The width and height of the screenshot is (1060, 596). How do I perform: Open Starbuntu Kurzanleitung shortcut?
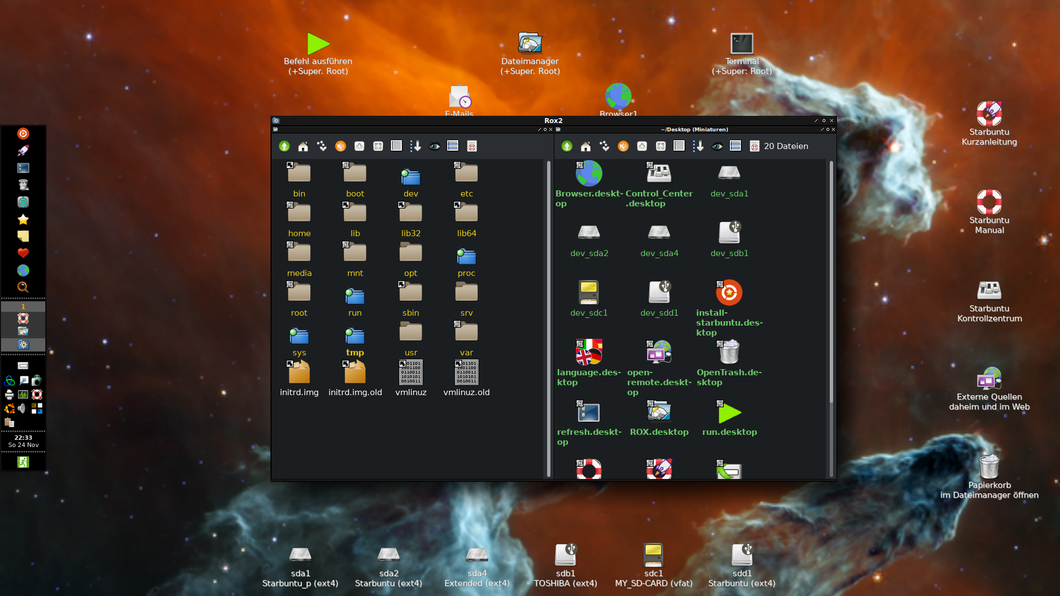(x=989, y=124)
